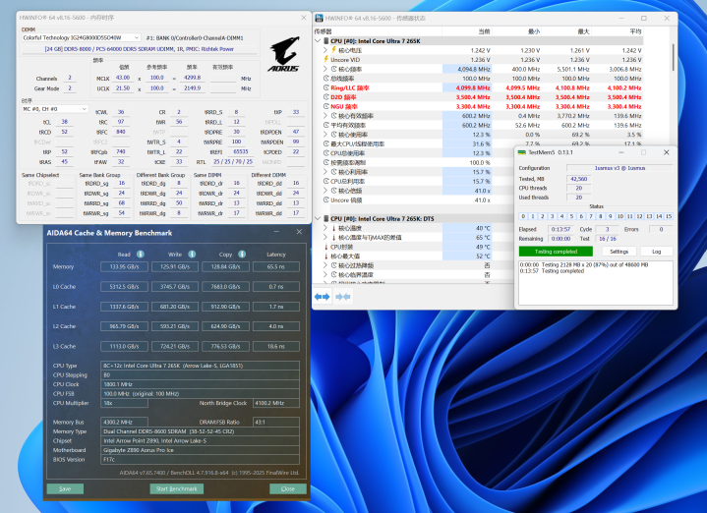707x513 pixels.
Task: Click the clock icon beside NGU 频率
Action: [x=326, y=106]
